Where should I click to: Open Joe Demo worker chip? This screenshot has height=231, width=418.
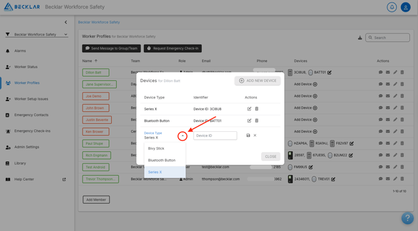(96, 96)
